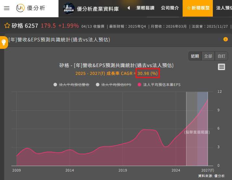
Task: Select the 折現模型 tab
Action: (x=198, y=8)
